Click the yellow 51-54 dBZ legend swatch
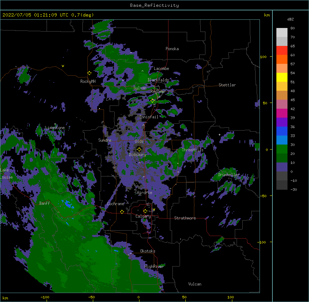Screen dimensions: 309x302 (x=282, y=77)
